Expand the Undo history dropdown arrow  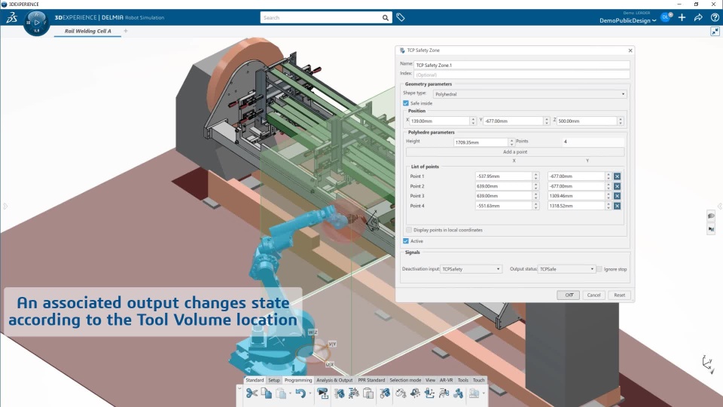(x=310, y=393)
